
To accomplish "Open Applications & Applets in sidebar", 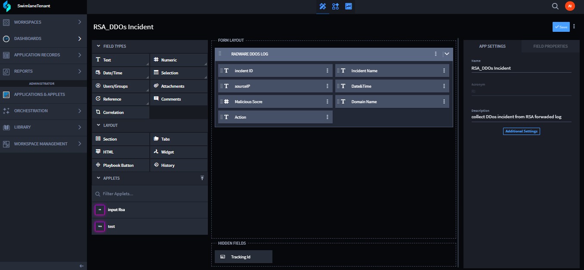I will pos(40,94).
